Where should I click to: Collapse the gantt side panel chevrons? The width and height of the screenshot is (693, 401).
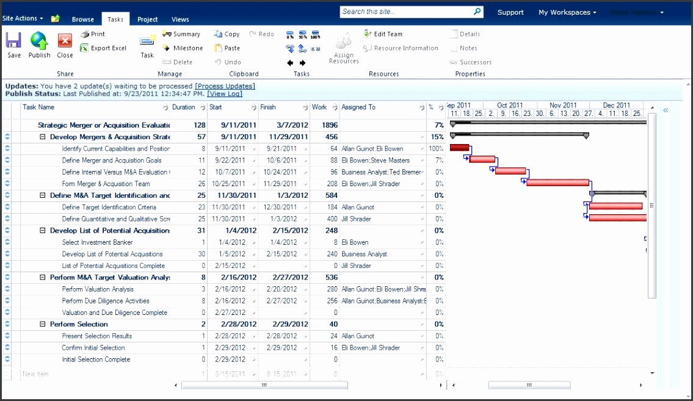(666, 110)
